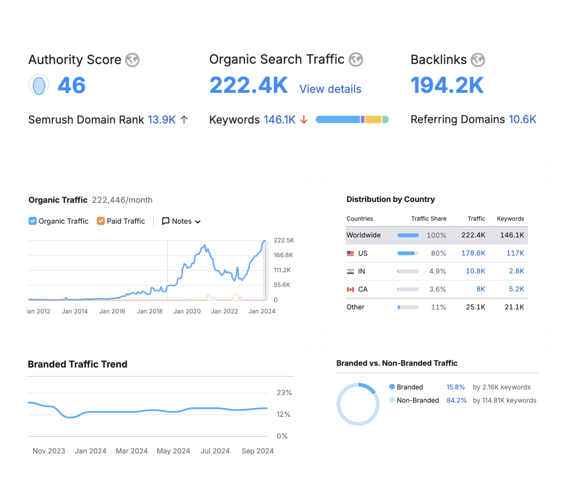Viewport: 565px width, 480px height.
Task: Click the purple segment of keywords bar
Action: 362,120
